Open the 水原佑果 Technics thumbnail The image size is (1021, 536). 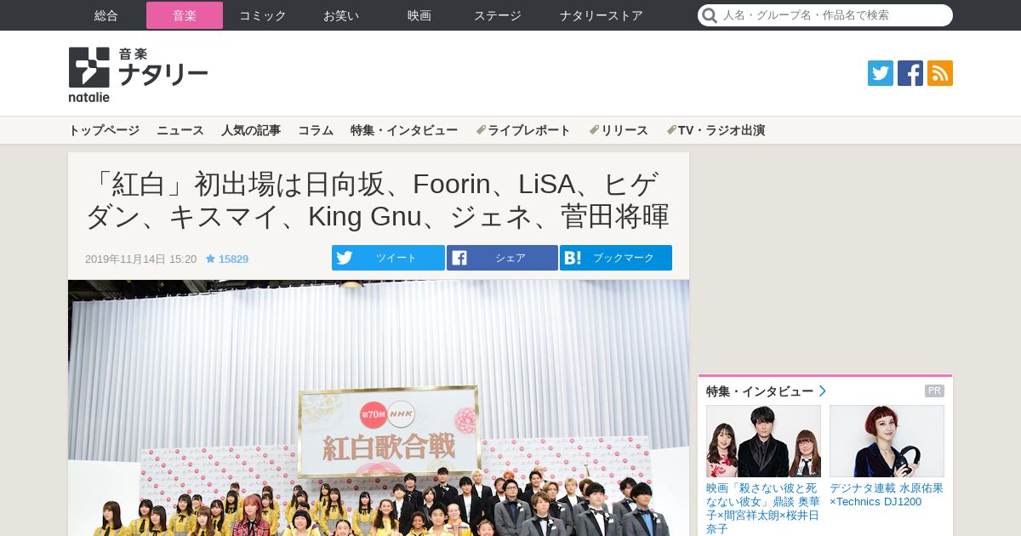coord(887,441)
